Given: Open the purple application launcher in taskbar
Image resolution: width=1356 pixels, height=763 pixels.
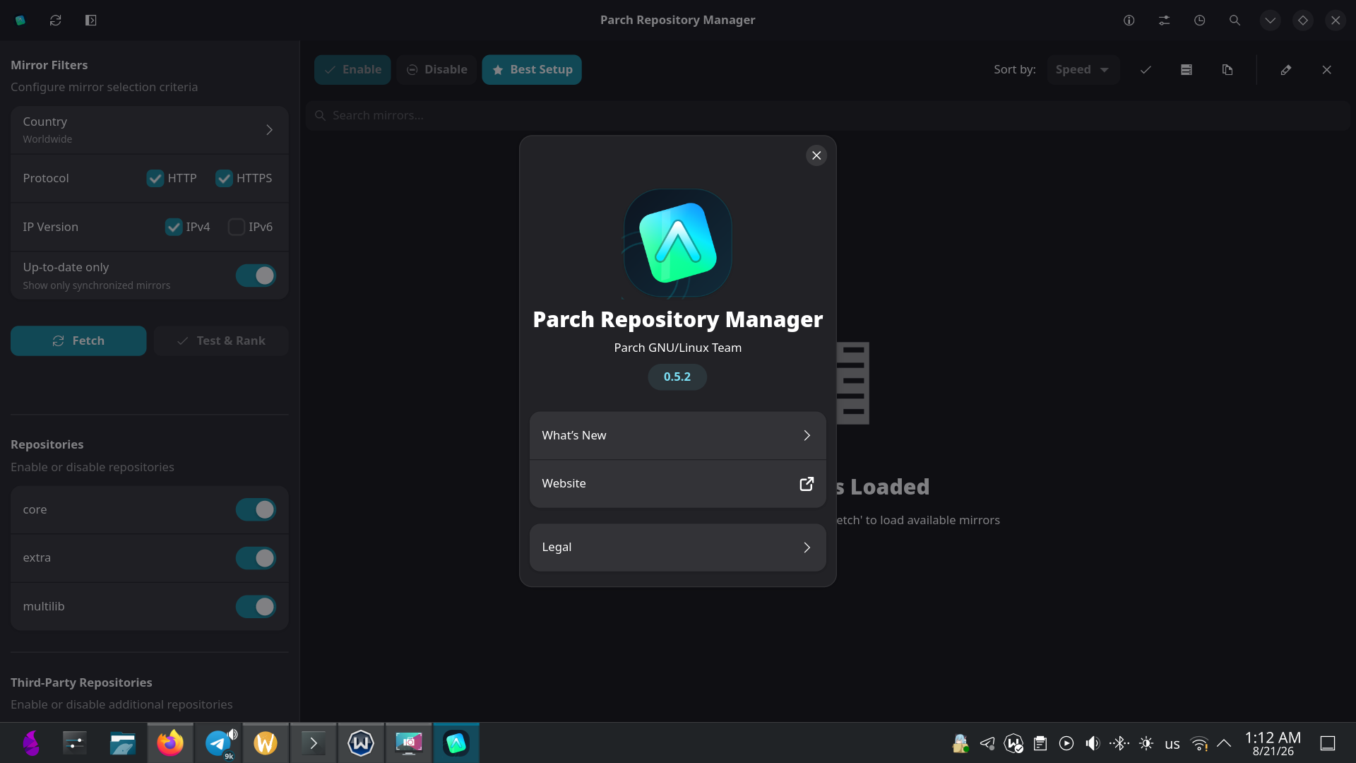Looking at the screenshot, I should [32, 743].
